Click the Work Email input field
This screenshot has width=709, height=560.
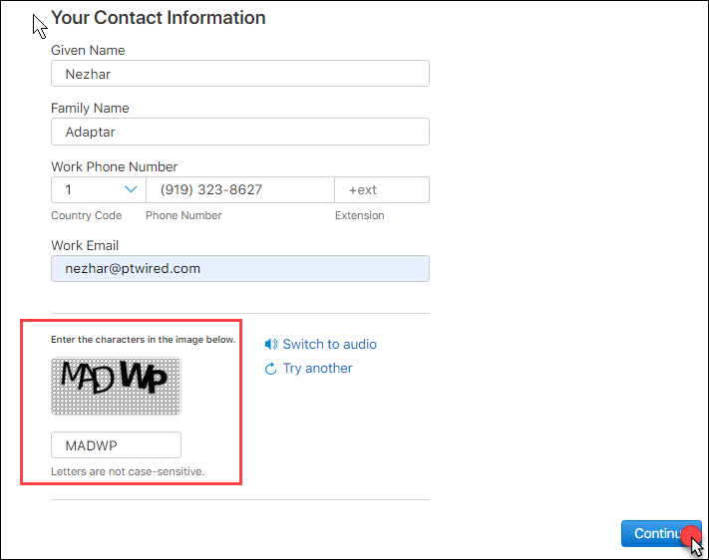(x=239, y=268)
